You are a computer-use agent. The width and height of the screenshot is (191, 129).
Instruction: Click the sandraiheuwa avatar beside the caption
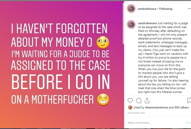coord(131,25)
